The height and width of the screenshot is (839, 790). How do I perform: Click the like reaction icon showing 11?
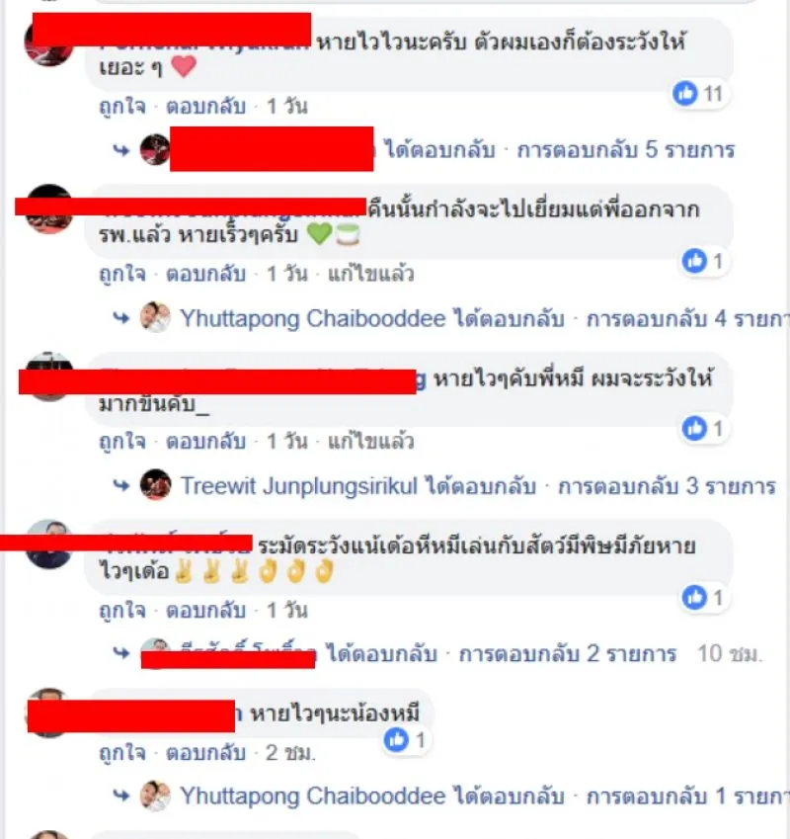click(685, 93)
